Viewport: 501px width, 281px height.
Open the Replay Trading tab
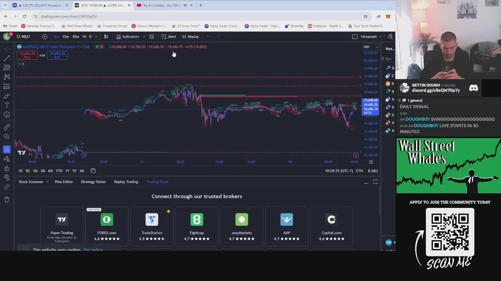coord(126,181)
